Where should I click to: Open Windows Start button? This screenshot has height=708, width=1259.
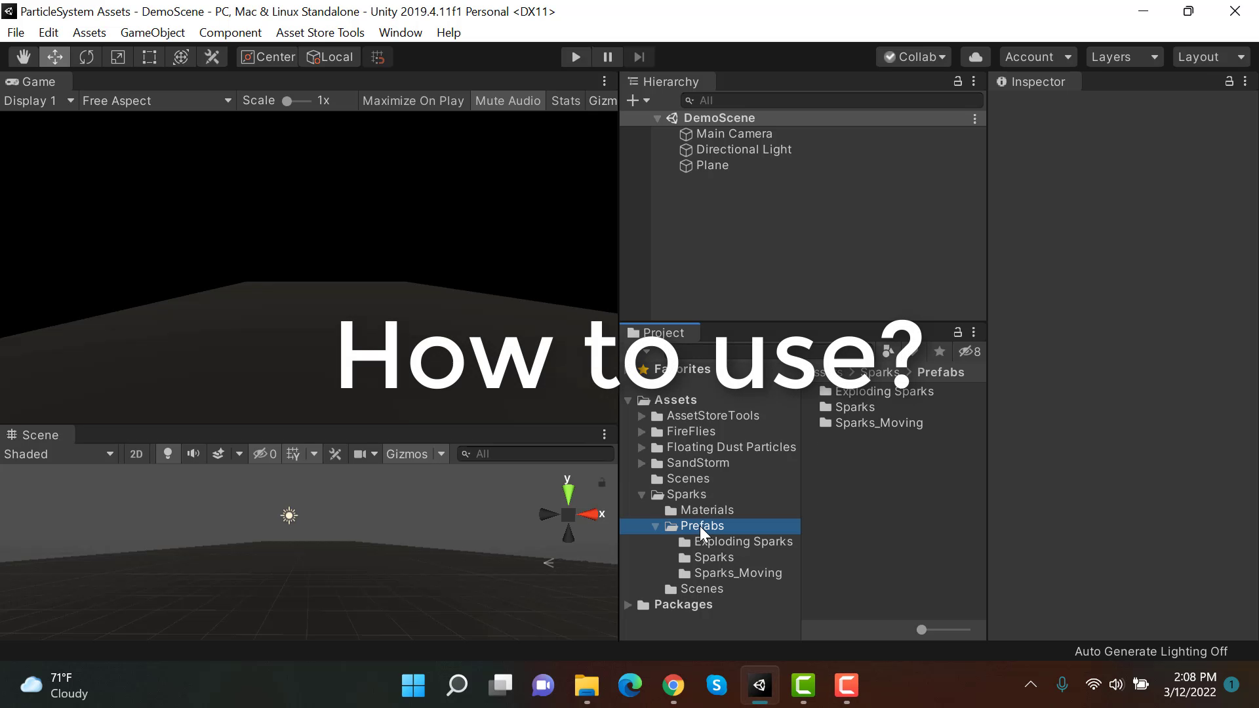[413, 686]
